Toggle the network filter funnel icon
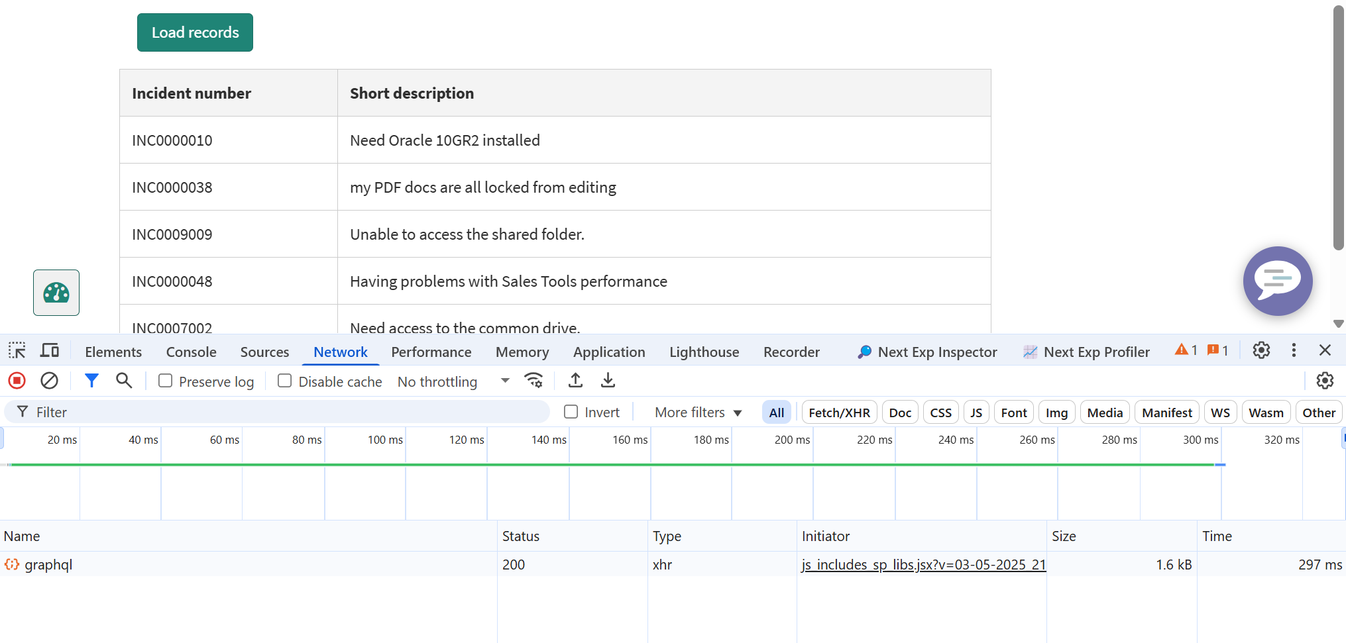 pyautogui.click(x=91, y=381)
